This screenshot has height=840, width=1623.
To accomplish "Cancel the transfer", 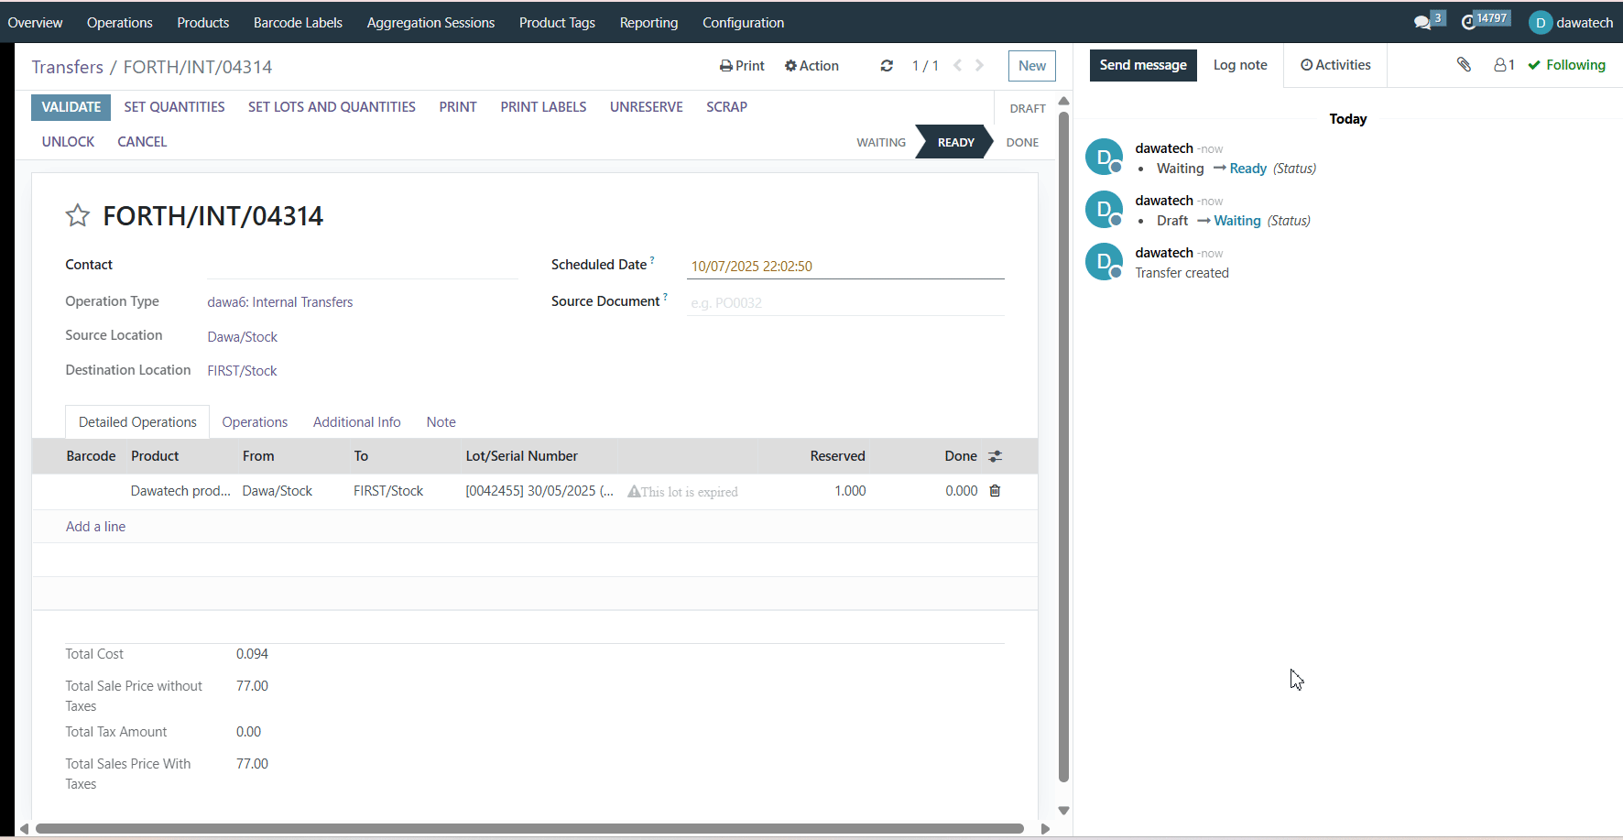I will coord(142,142).
